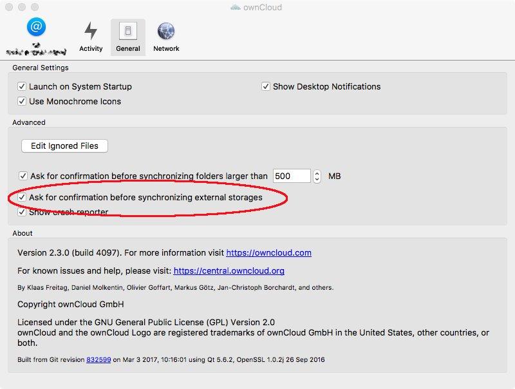This screenshot has height=389, width=515.
Task: Click the About section heading
Action: pos(23,233)
